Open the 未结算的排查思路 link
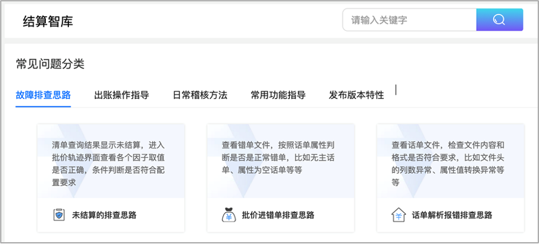 point(104,216)
